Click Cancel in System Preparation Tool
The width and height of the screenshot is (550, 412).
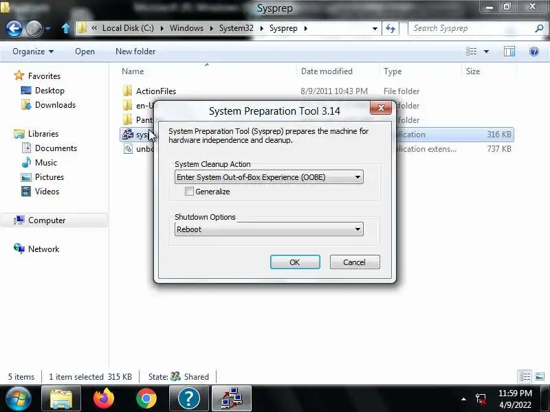click(x=355, y=262)
